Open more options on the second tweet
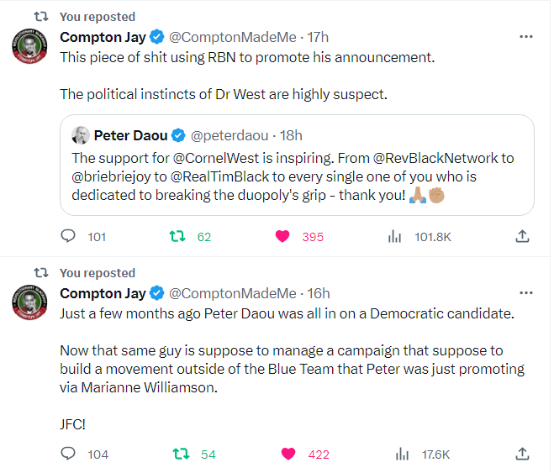The height and width of the screenshot is (473, 554). 526,293
